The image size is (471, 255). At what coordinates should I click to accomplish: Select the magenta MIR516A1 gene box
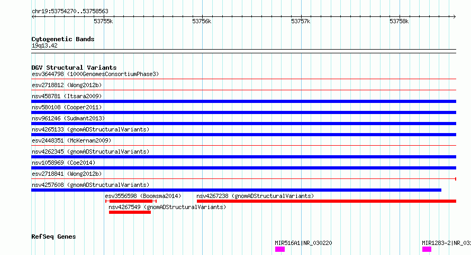coord(280,249)
